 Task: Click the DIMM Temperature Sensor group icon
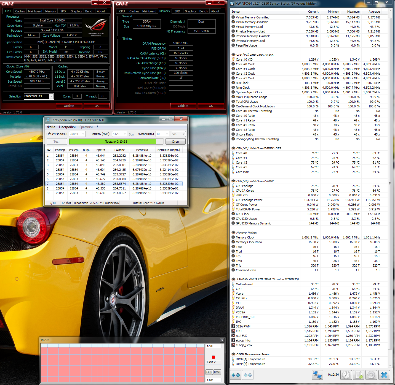233,354
